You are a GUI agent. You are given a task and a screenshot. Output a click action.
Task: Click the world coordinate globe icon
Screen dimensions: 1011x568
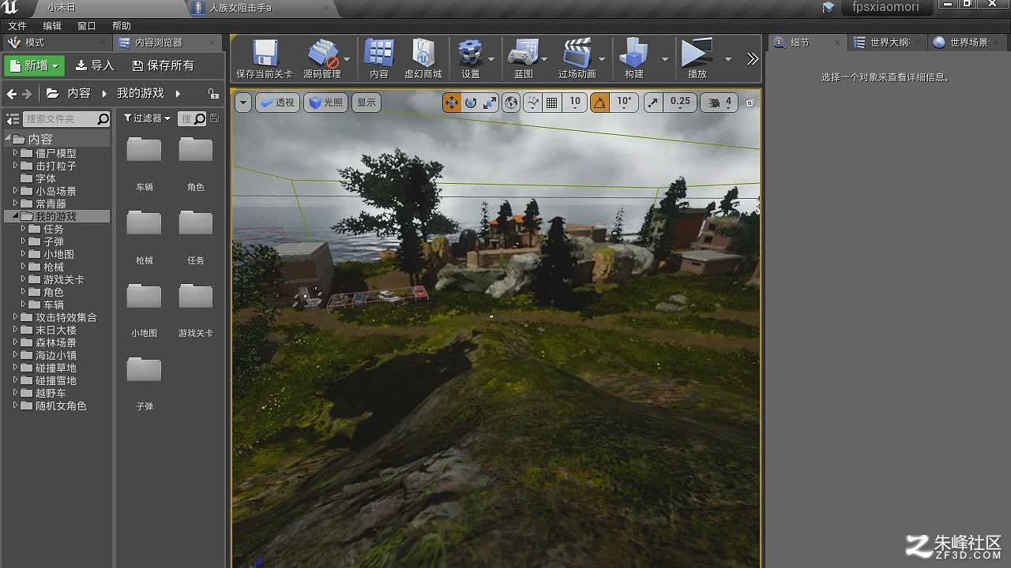tap(512, 103)
